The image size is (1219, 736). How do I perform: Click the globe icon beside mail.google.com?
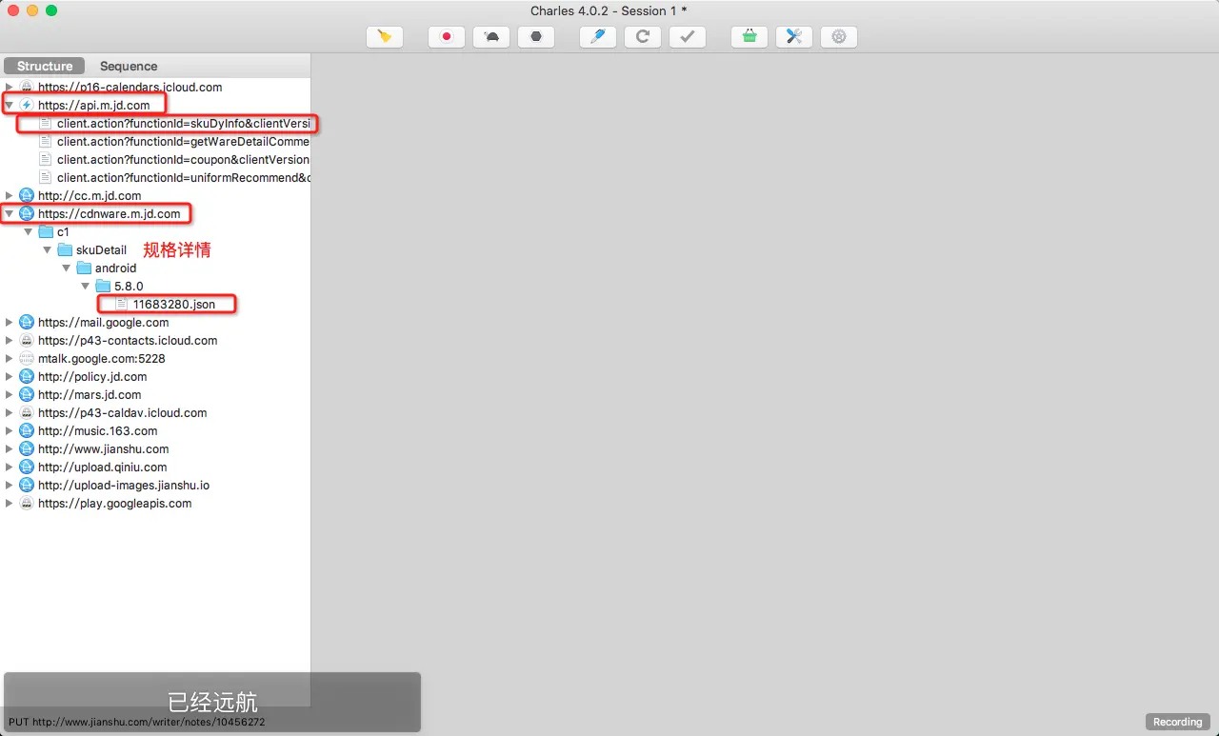(x=27, y=322)
